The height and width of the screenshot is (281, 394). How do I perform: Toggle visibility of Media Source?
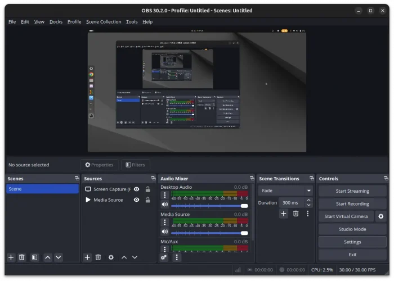[136, 200]
